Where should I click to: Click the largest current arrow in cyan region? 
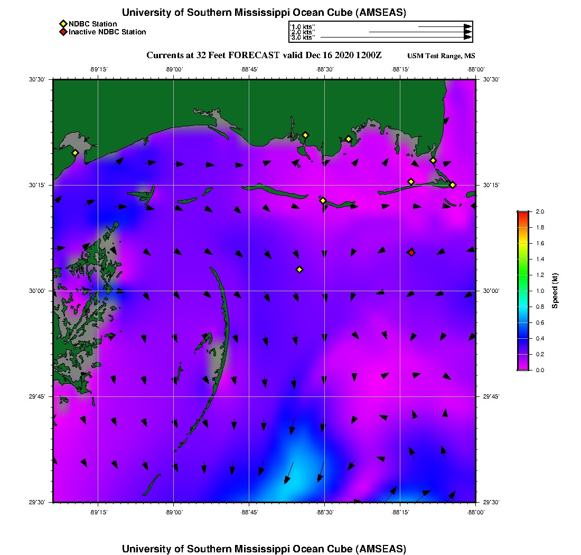click(288, 473)
